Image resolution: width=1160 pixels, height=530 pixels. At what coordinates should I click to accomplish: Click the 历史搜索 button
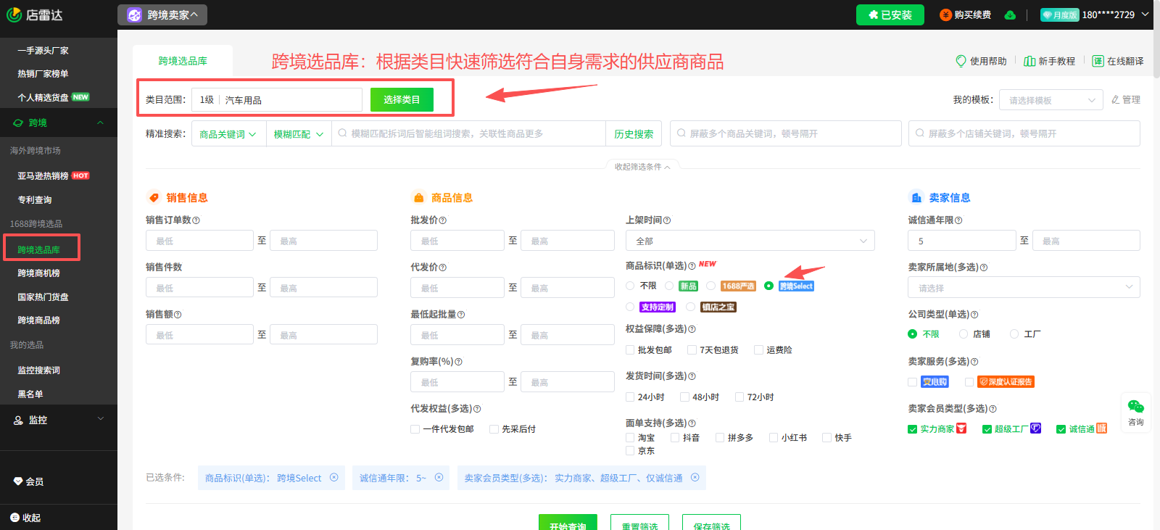coord(634,134)
